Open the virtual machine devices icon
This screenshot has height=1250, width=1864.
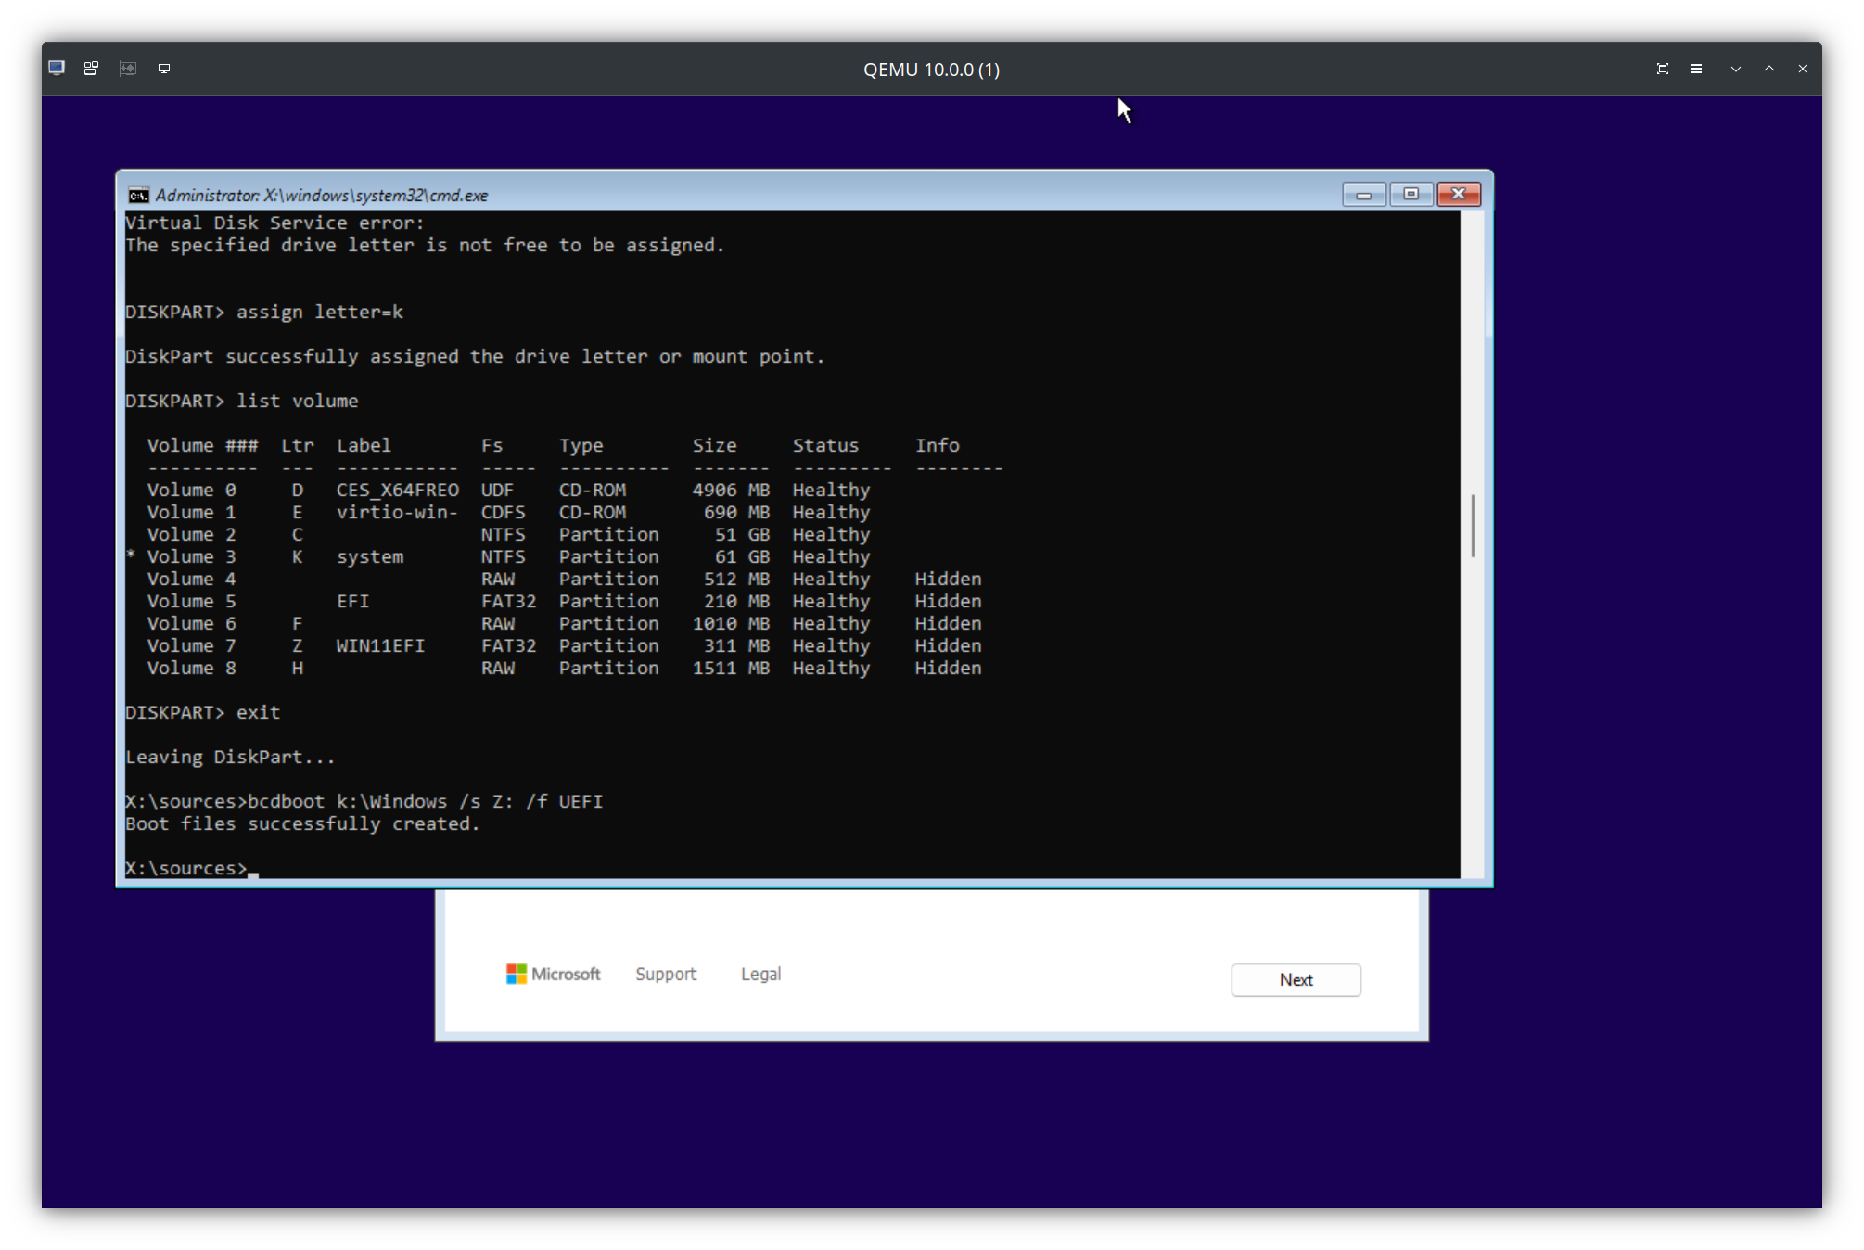point(90,68)
